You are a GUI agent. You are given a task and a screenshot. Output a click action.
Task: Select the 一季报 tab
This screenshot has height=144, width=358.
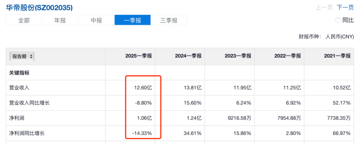(132, 20)
